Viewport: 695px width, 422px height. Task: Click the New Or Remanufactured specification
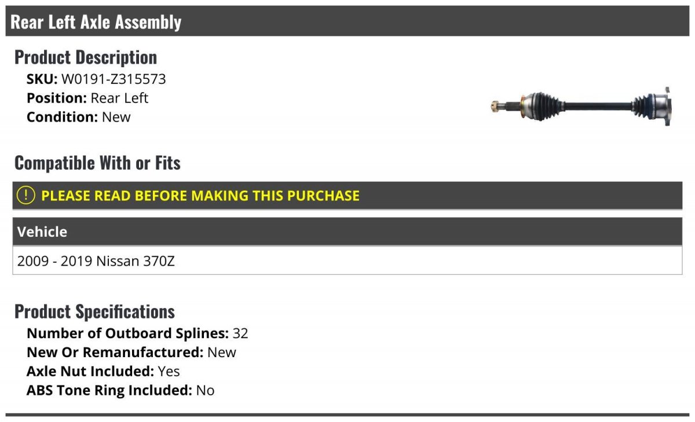coord(131,352)
